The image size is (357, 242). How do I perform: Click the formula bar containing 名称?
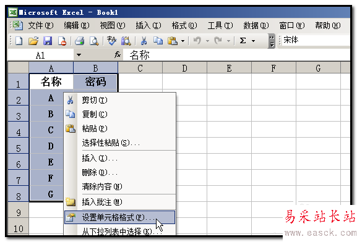pos(236,55)
